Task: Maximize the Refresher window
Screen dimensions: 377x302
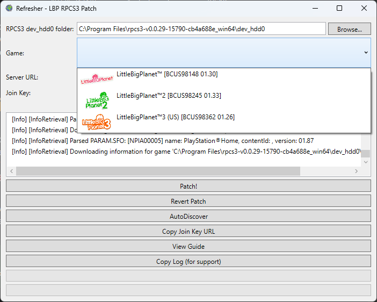Action: tap(339, 8)
